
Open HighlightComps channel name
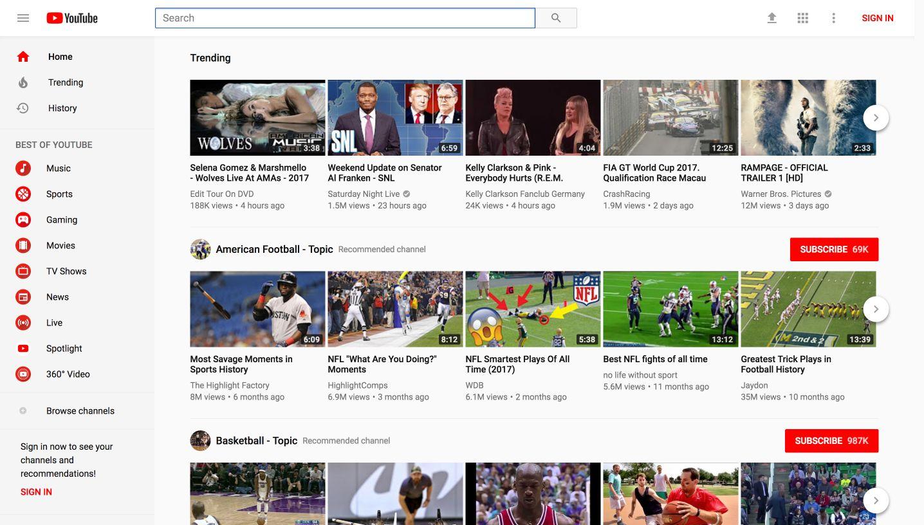click(357, 385)
